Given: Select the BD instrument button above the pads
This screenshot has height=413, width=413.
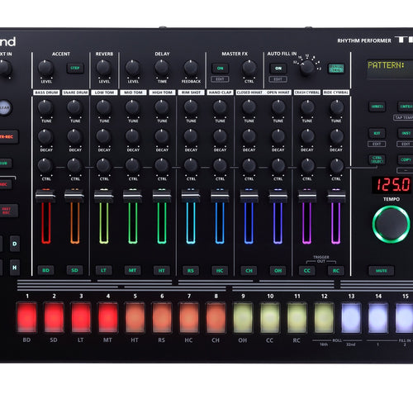Looking at the screenshot, I should click(45, 270).
